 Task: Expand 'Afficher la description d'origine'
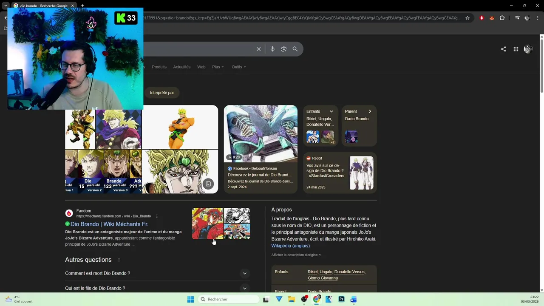coord(296,255)
